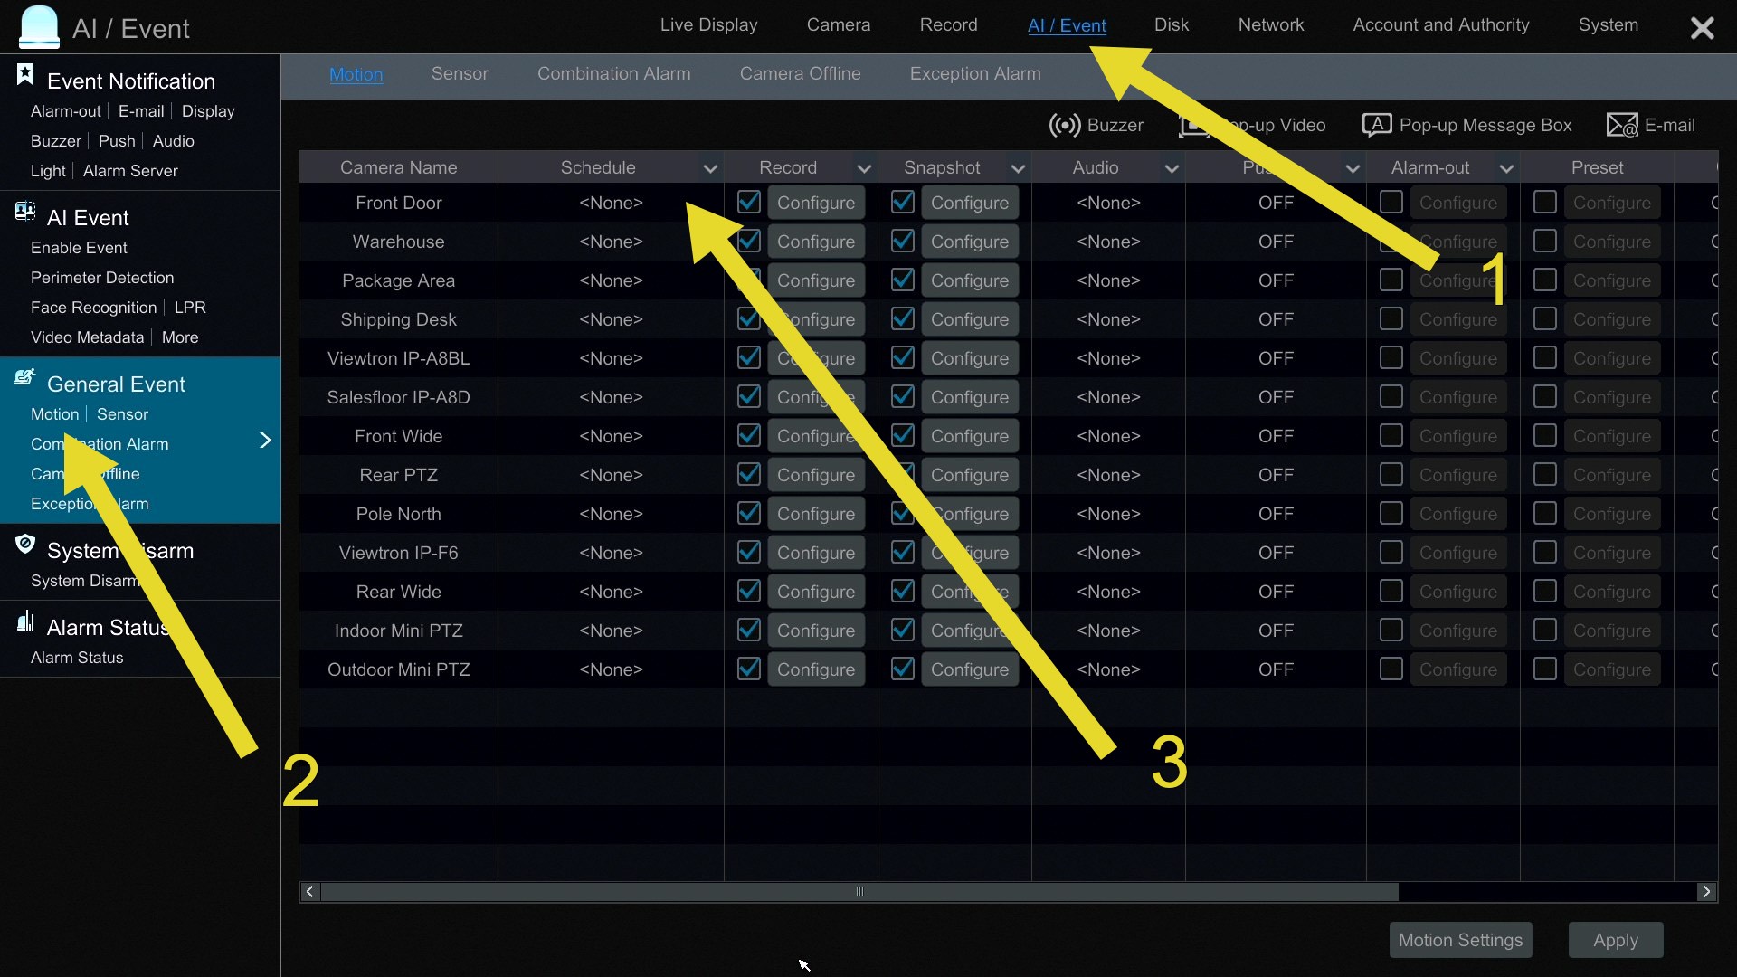Click the Motion Settings button
The image size is (1737, 977).
click(x=1460, y=940)
